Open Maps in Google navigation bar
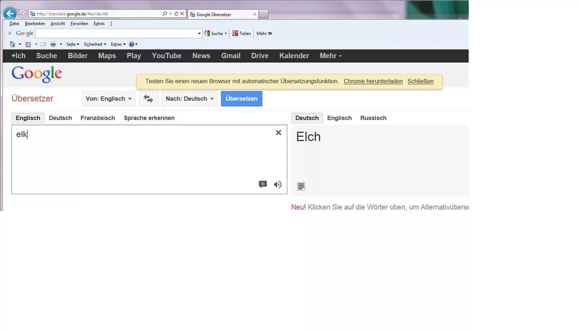 [107, 56]
